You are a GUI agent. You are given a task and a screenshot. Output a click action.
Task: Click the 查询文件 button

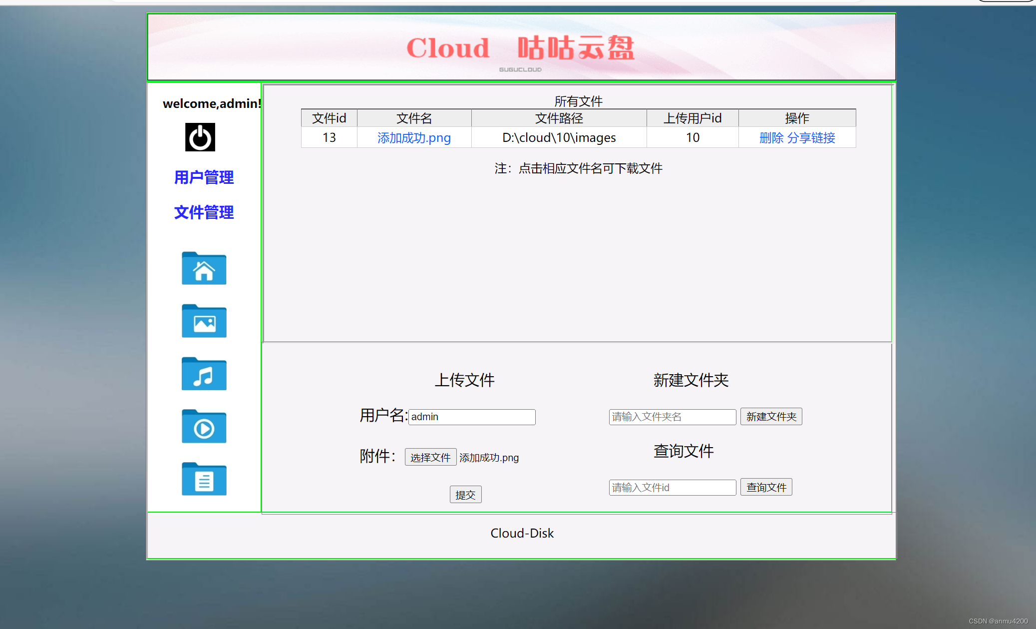766,487
